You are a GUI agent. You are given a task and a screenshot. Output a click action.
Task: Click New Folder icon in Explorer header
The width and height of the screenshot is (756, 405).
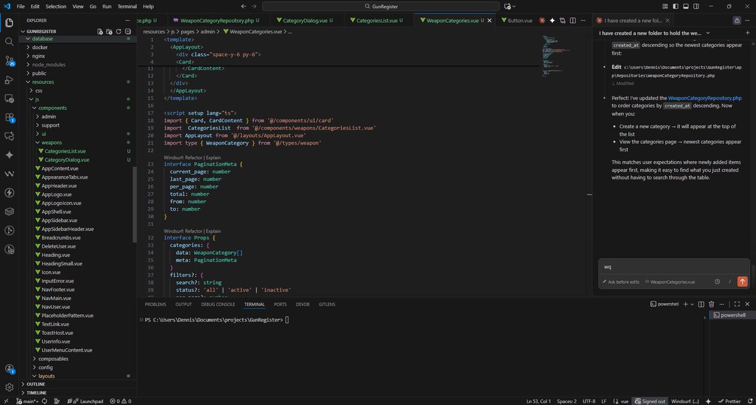pyautogui.click(x=109, y=31)
